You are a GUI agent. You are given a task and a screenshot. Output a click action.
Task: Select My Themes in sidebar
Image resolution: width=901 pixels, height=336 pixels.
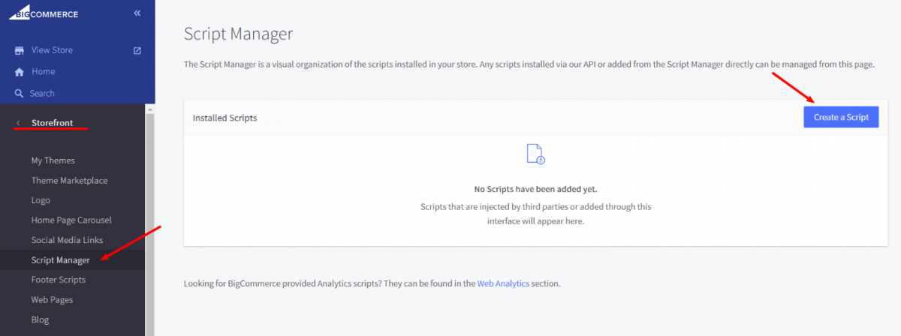(x=53, y=160)
